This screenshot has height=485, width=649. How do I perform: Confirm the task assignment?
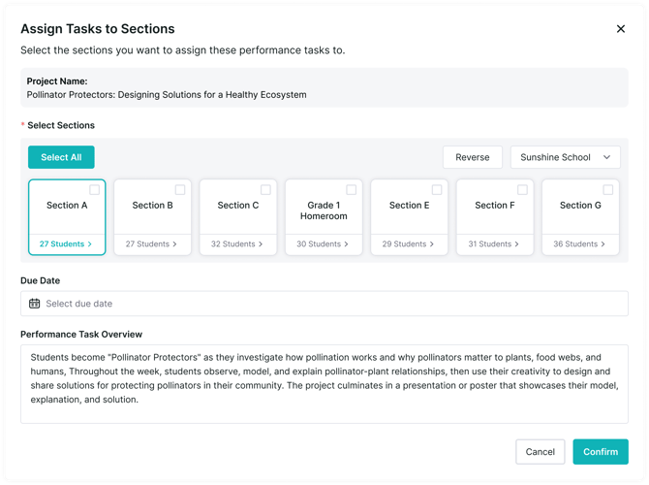[x=601, y=452]
